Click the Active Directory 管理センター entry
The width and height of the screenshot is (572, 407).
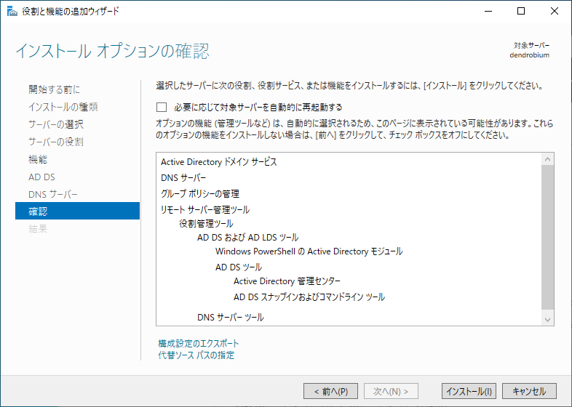(287, 281)
